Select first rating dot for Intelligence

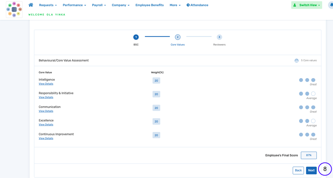click(x=301, y=80)
